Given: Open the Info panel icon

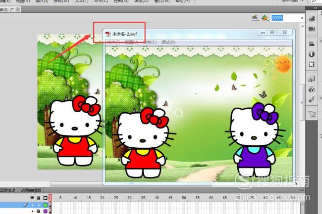Looking at the screenshot, I should point(312,54).
